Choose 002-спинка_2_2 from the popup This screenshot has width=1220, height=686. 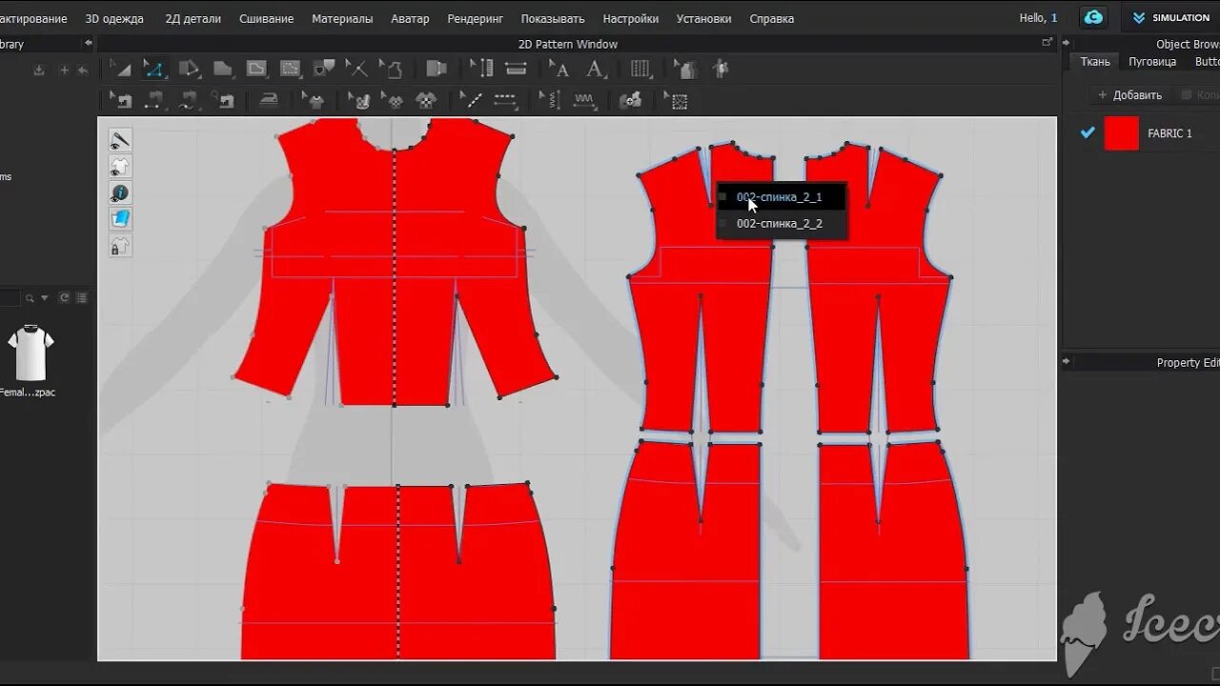[x=780, y=224]
